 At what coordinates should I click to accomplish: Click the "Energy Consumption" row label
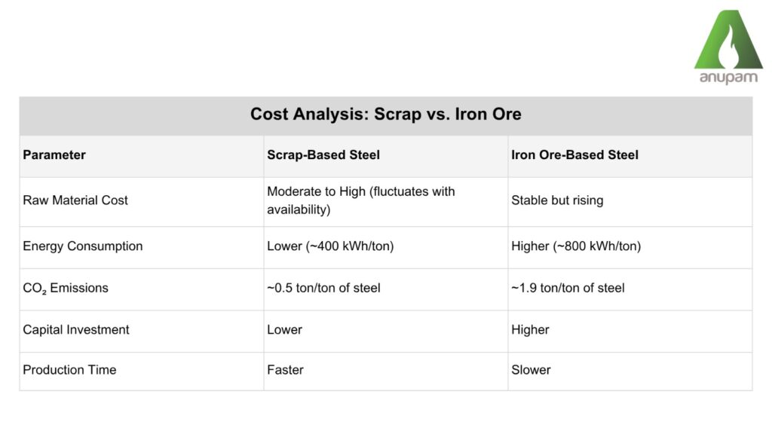(x=83, y=246)
